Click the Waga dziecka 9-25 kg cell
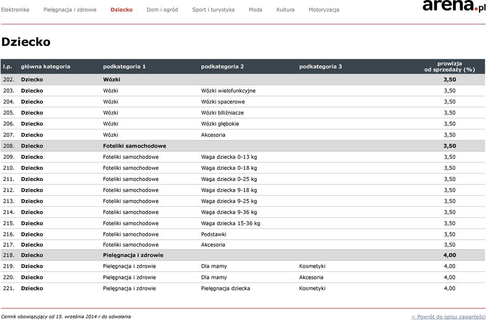Image resolution: width=486 pixels, height=320 pixels. tap(229, 201)
